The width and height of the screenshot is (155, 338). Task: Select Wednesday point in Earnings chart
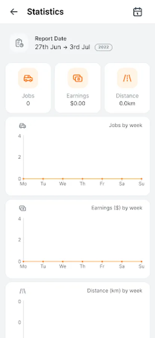click(63, 261)
